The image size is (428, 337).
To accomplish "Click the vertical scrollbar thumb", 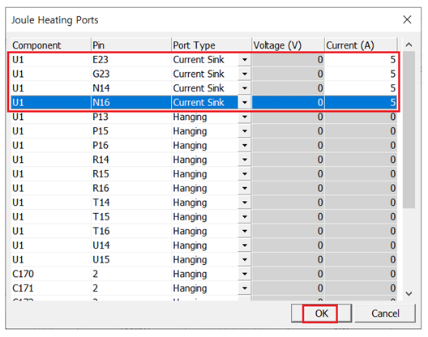I will [409, 130].
